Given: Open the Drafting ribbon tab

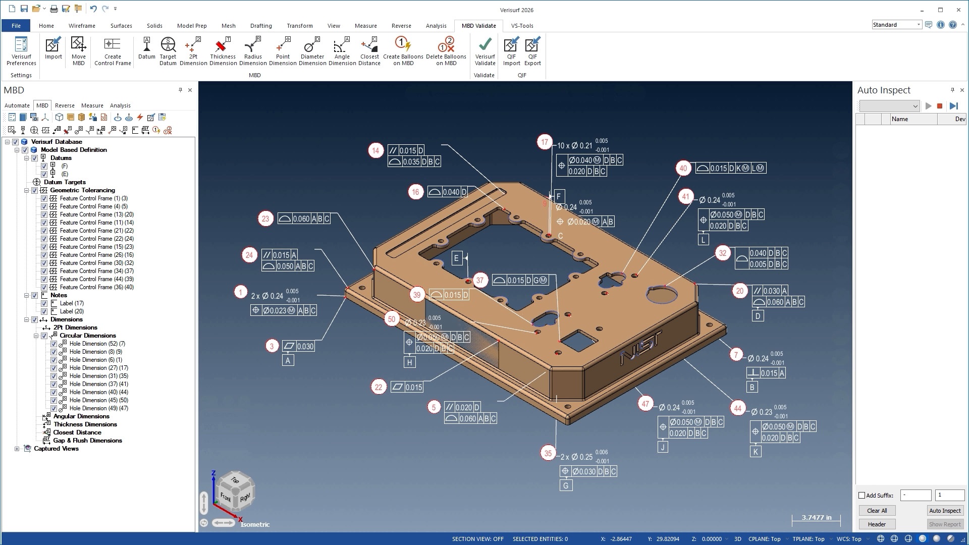Looking at the screenshot, I should [x=261, y=26].
